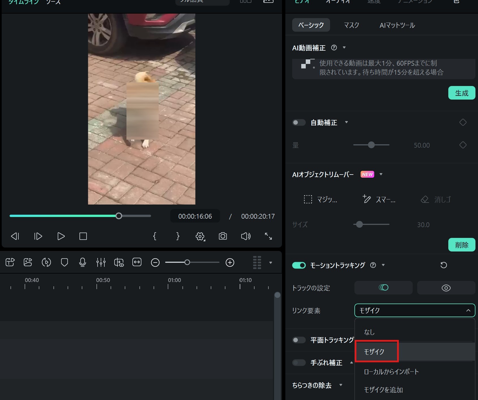
Task: Open preview settings gear icon
Action: pos(200,236)
